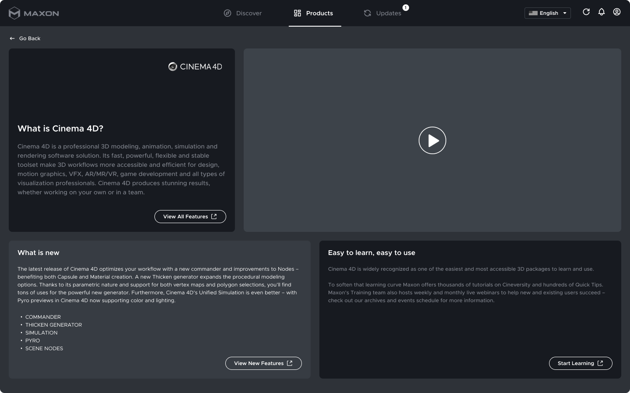Click Start Learning button
This screenshot has width=630, height=393.
coord(581,363)
